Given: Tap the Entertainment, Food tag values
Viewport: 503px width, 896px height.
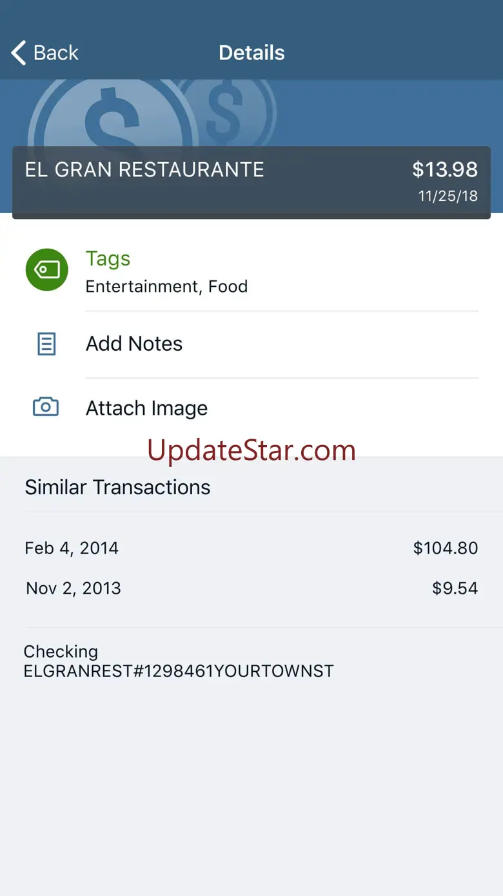Looking at the screenshot, I should pos(166,286).
